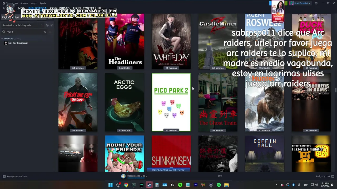The width and height of the screenshot is (337, 189).
Task: Select Not For Broadcast in the games list
Action: (18, 43)
